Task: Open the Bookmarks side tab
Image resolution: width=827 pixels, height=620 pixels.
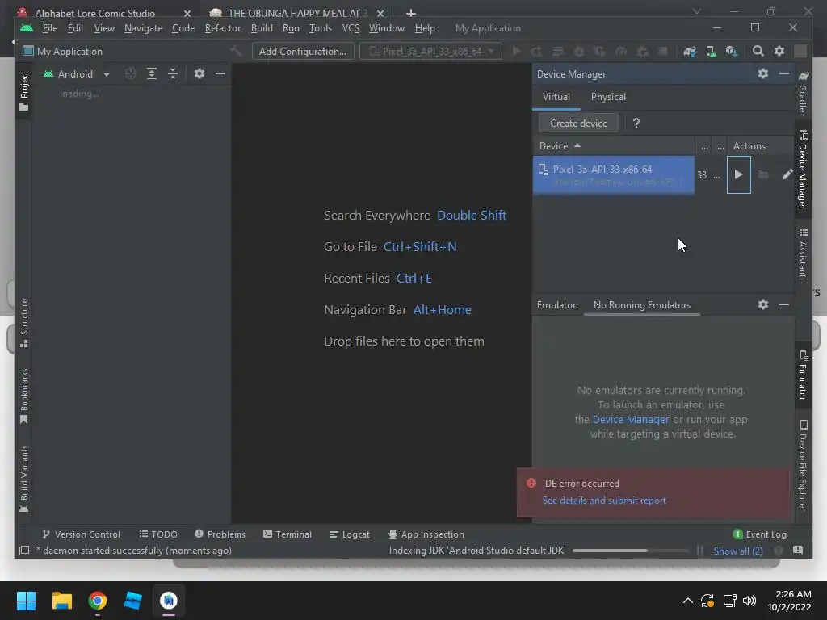Action: [23, 396]
